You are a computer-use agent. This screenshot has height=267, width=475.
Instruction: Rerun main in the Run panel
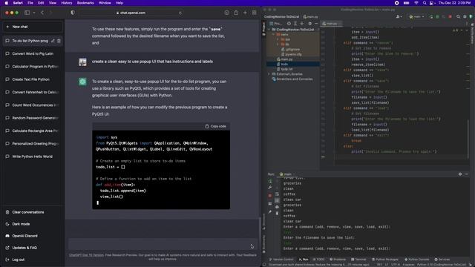pyautogui.click(x=270, y=181)
